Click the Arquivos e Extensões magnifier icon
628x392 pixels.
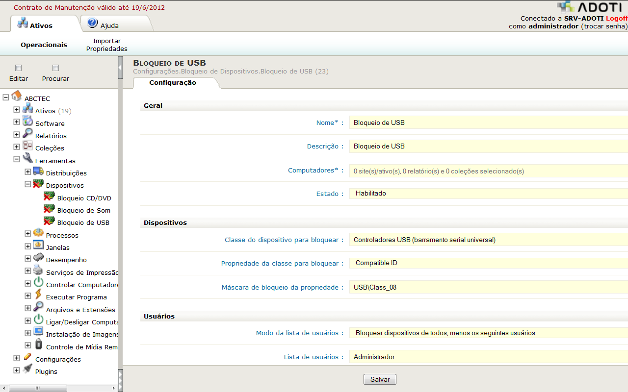tap(38, 307)
